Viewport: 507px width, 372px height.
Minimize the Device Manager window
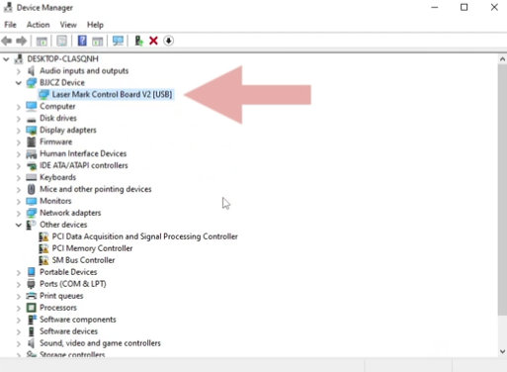coord(435,7)
